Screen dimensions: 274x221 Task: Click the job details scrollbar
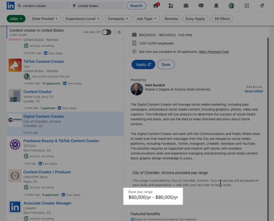[268, 129]
